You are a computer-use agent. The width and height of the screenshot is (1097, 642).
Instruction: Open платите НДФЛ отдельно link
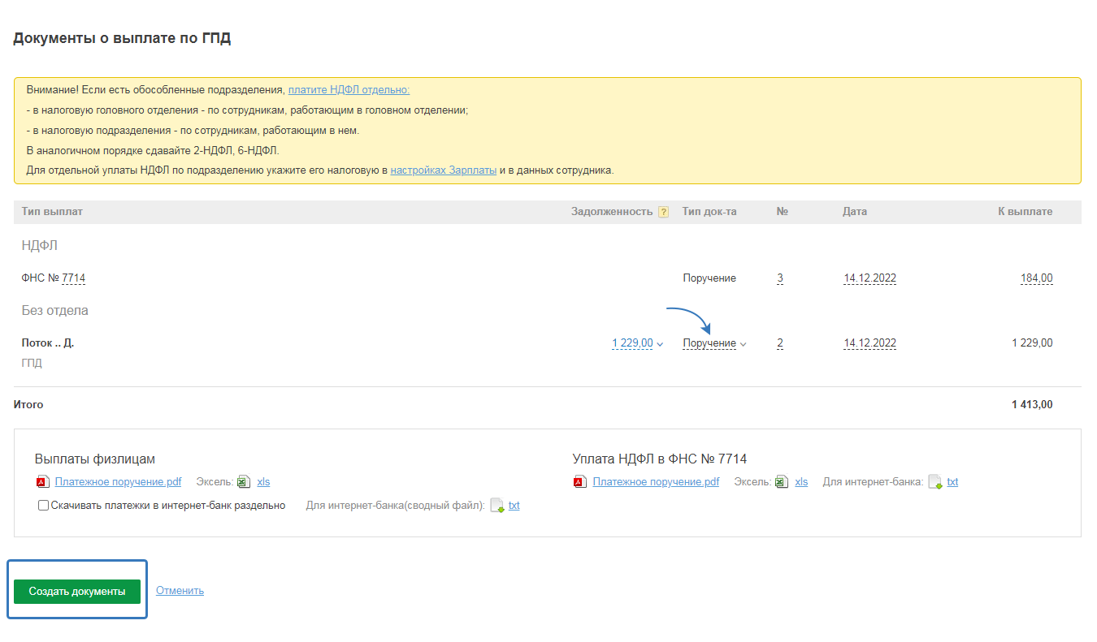[x=349, y=90]
